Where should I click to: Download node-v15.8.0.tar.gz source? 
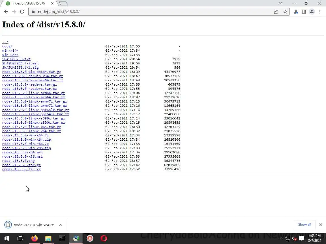(x=22, y=165)
